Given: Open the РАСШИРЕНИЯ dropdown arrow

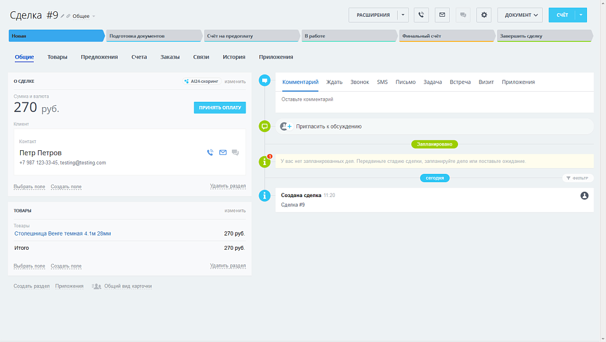Looking at the screenshot, I should click(x=402, y=14).
